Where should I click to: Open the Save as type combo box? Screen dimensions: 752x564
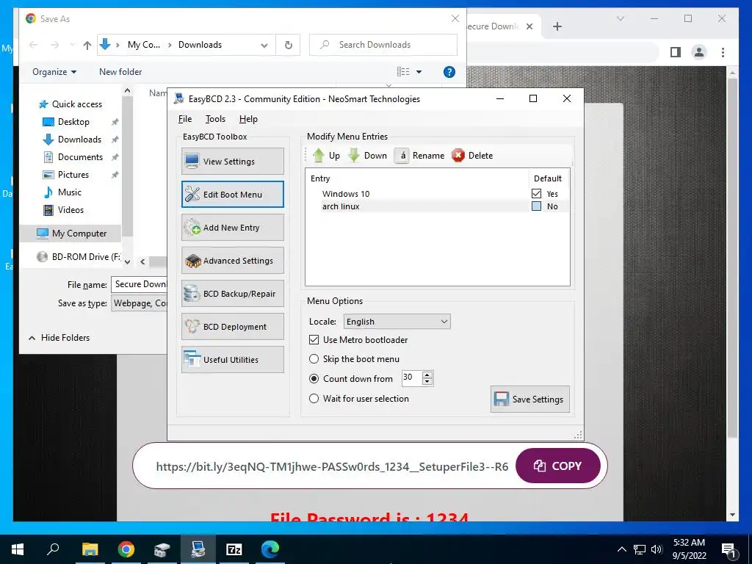tap(139, 303)
